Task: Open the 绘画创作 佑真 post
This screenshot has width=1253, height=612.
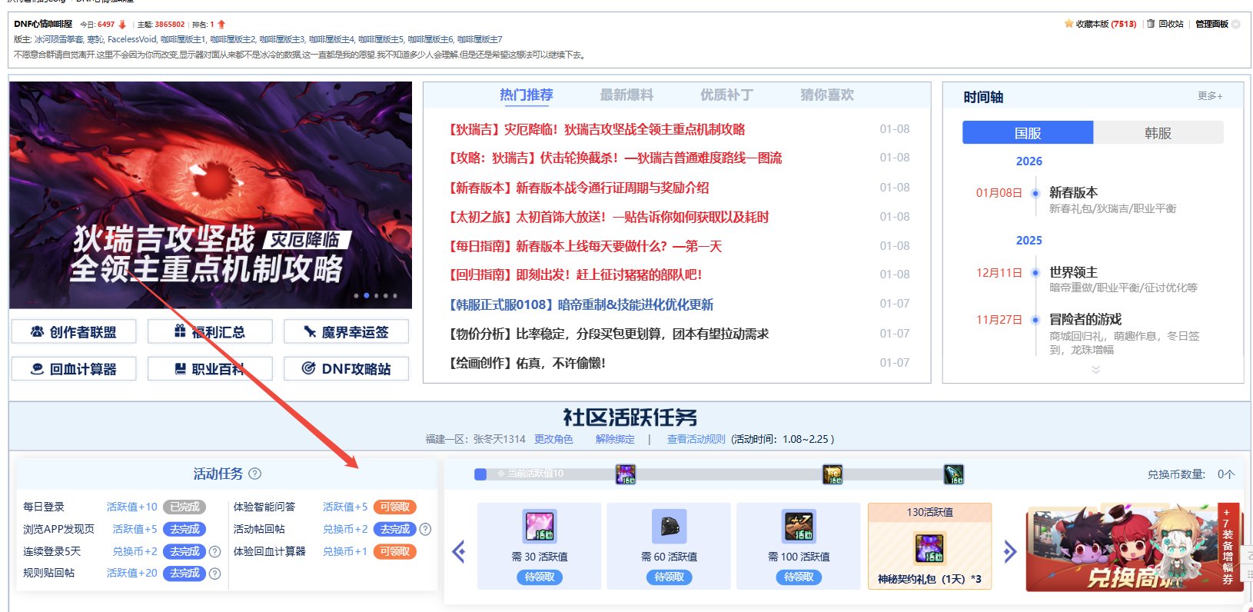Action: 527,363
